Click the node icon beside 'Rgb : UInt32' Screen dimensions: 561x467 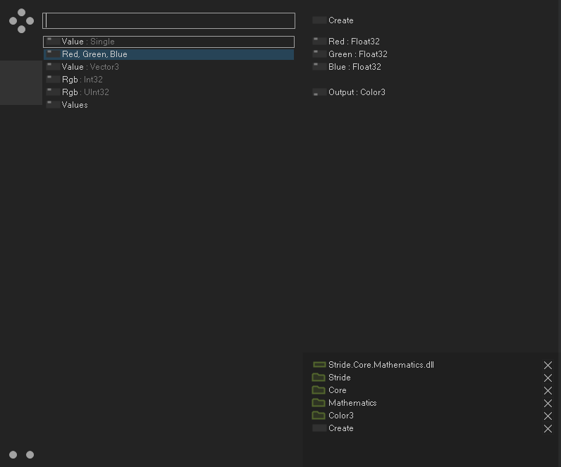pos(53,92)
